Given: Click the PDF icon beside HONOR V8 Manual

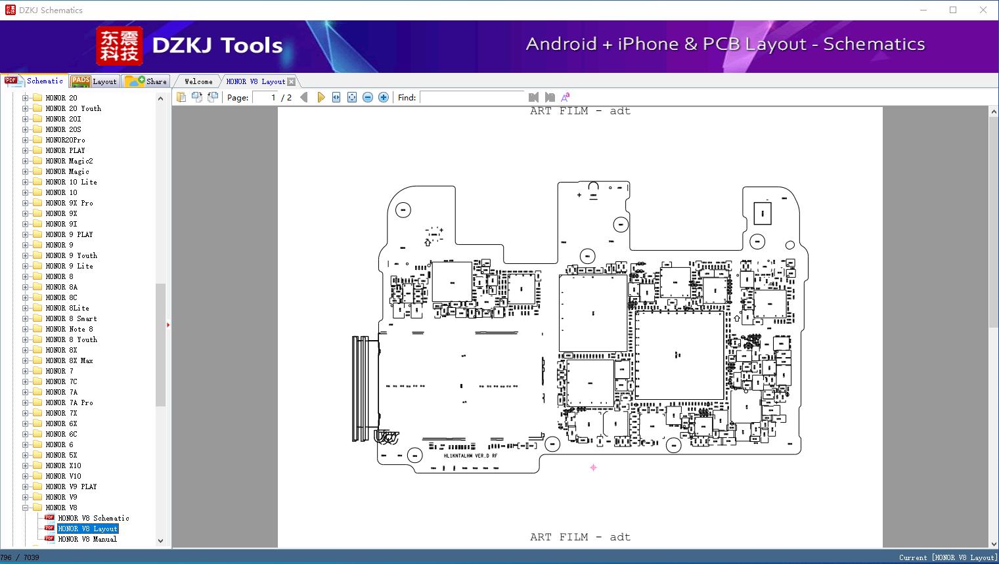Looking at the screenshot, I should [x=49, y=538].
